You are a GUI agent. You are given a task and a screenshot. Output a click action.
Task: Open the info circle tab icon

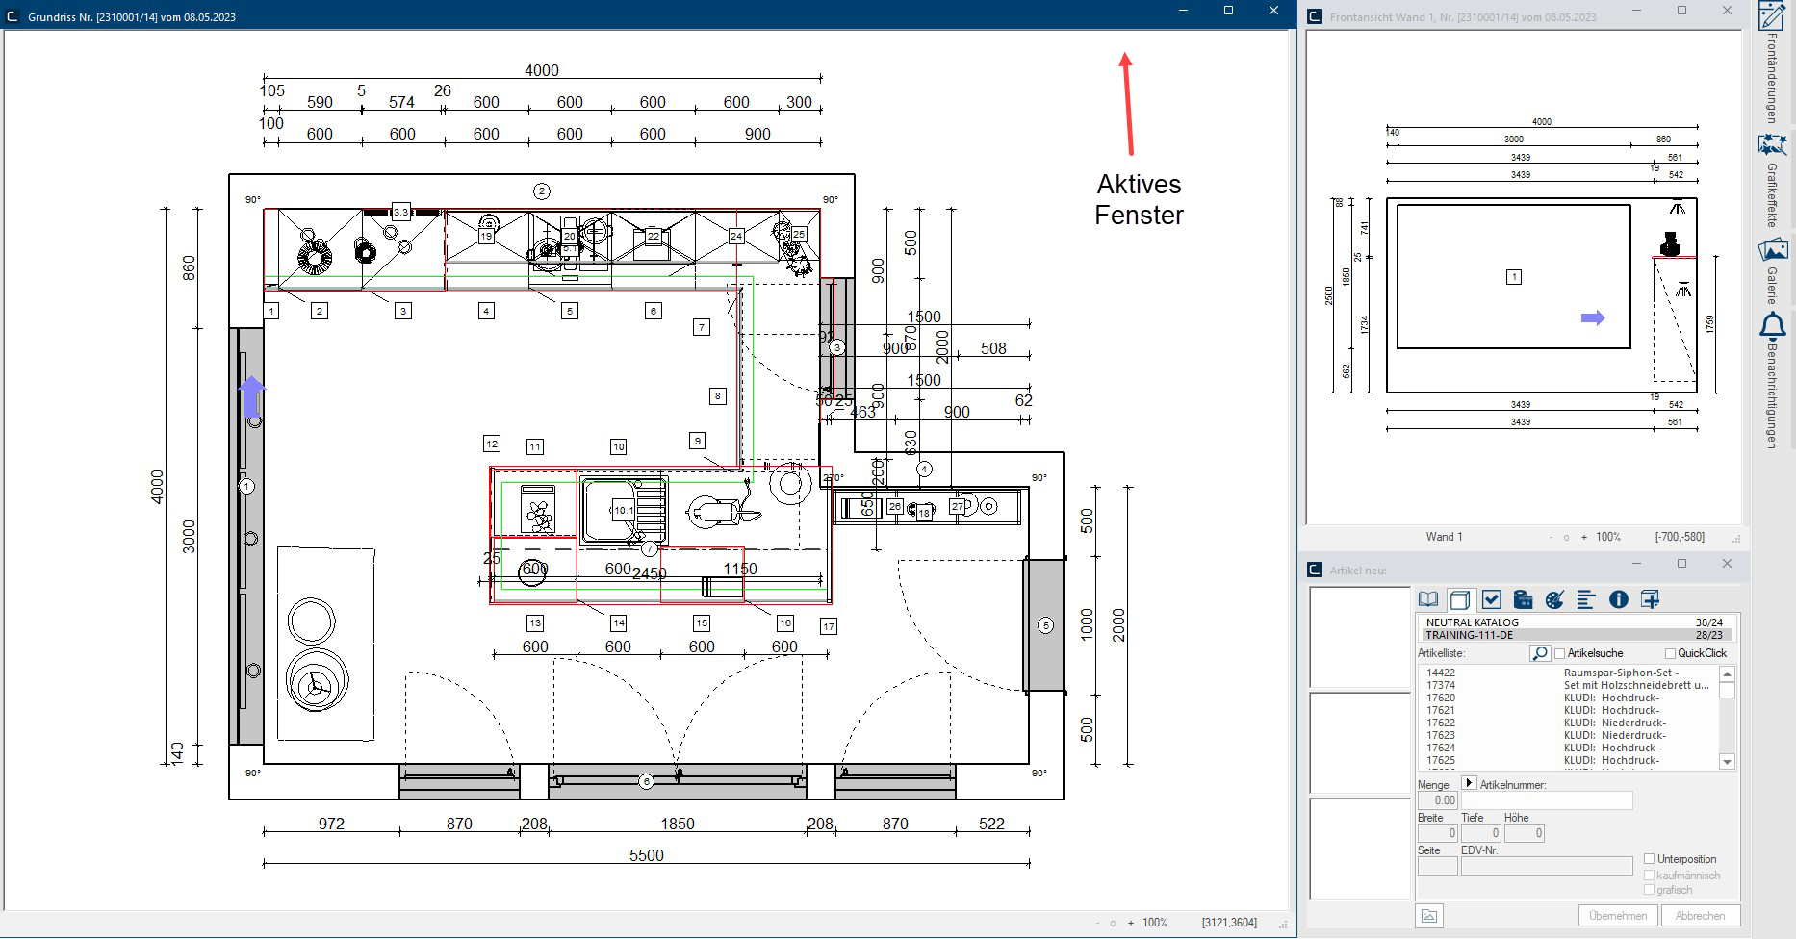pos(1619,599)
